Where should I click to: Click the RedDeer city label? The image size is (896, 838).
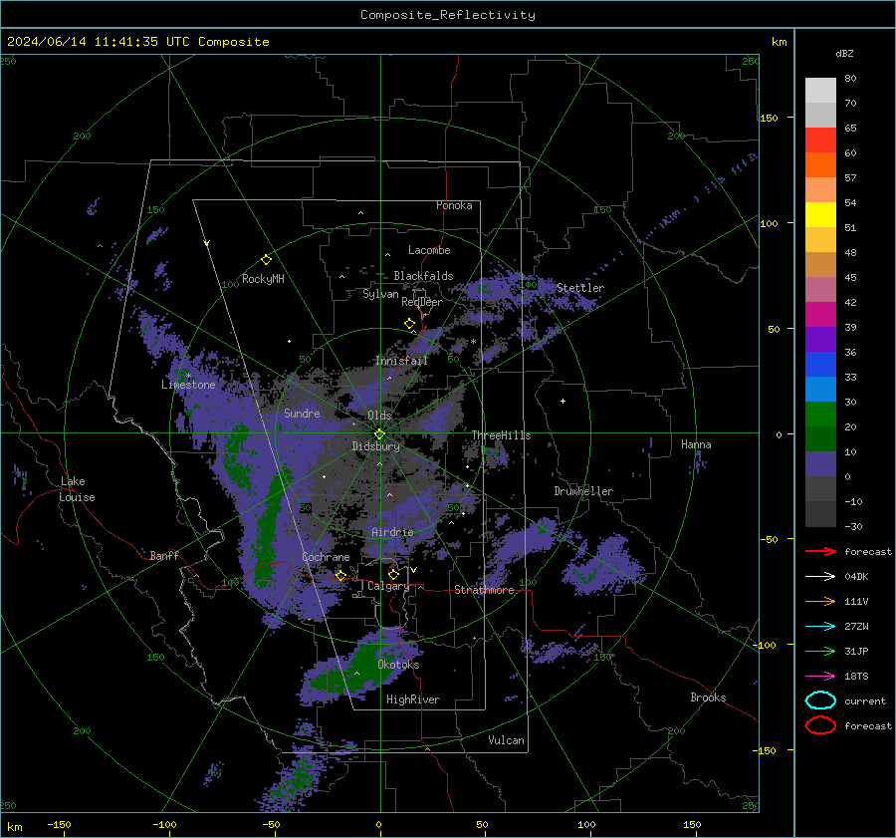(422, 302)
